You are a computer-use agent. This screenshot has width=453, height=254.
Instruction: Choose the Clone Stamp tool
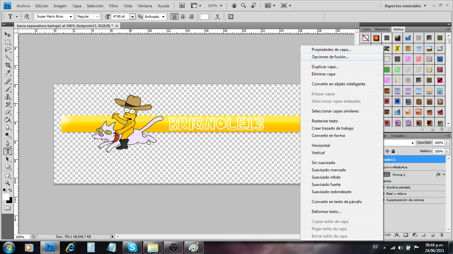coord(7,97)
